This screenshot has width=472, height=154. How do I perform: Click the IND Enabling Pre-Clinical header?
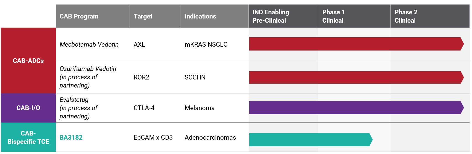tap(271, 16)
